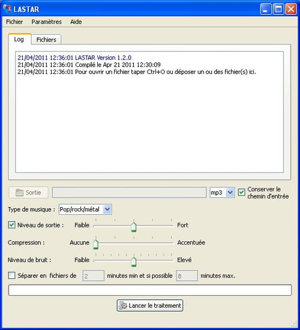This screenshot has width=300, height=330.
Task: Uncheck Conserver le chemin d'entrée
Action: point(241,192)
